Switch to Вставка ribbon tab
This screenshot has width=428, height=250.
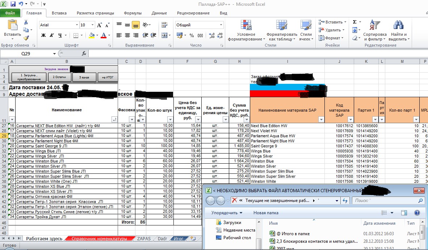pos(59,13)
